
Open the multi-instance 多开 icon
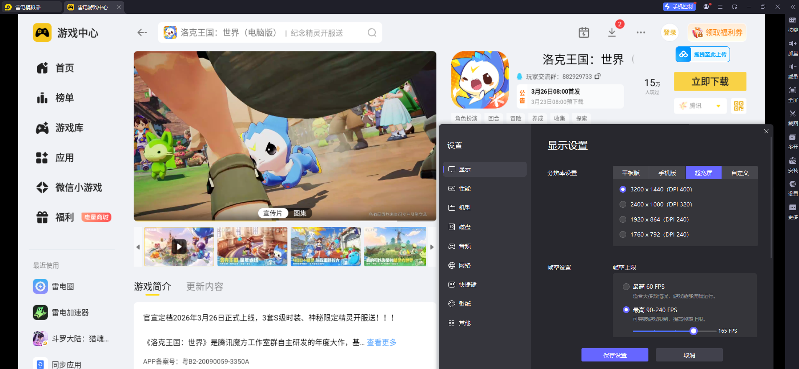pyautogui.click(x=793, y=137)
